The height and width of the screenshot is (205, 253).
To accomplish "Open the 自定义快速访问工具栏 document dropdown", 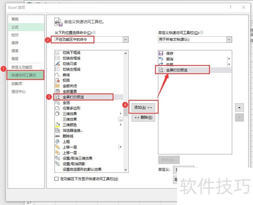I will pyautogui.click(x=230, y=39).
